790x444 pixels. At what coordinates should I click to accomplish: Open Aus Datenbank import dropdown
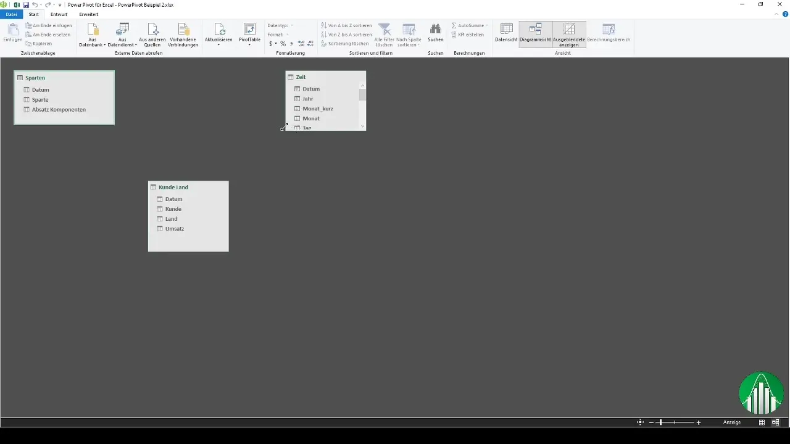[93, 35]
